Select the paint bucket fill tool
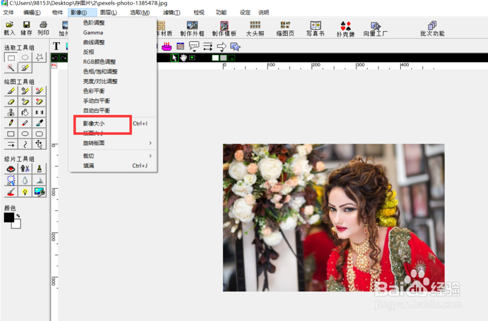 25,112
